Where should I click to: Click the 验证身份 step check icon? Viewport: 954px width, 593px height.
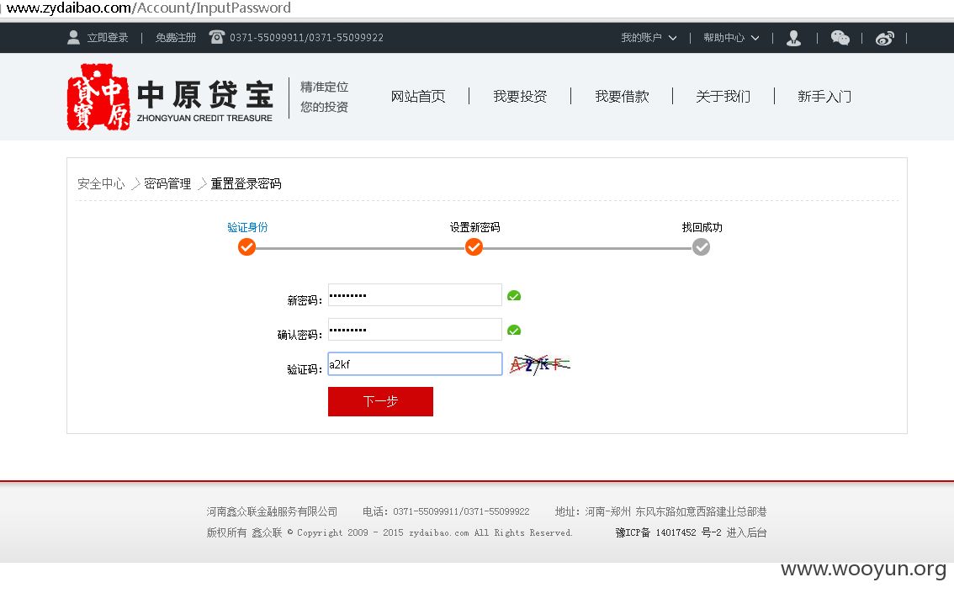(x=246, y=247)
